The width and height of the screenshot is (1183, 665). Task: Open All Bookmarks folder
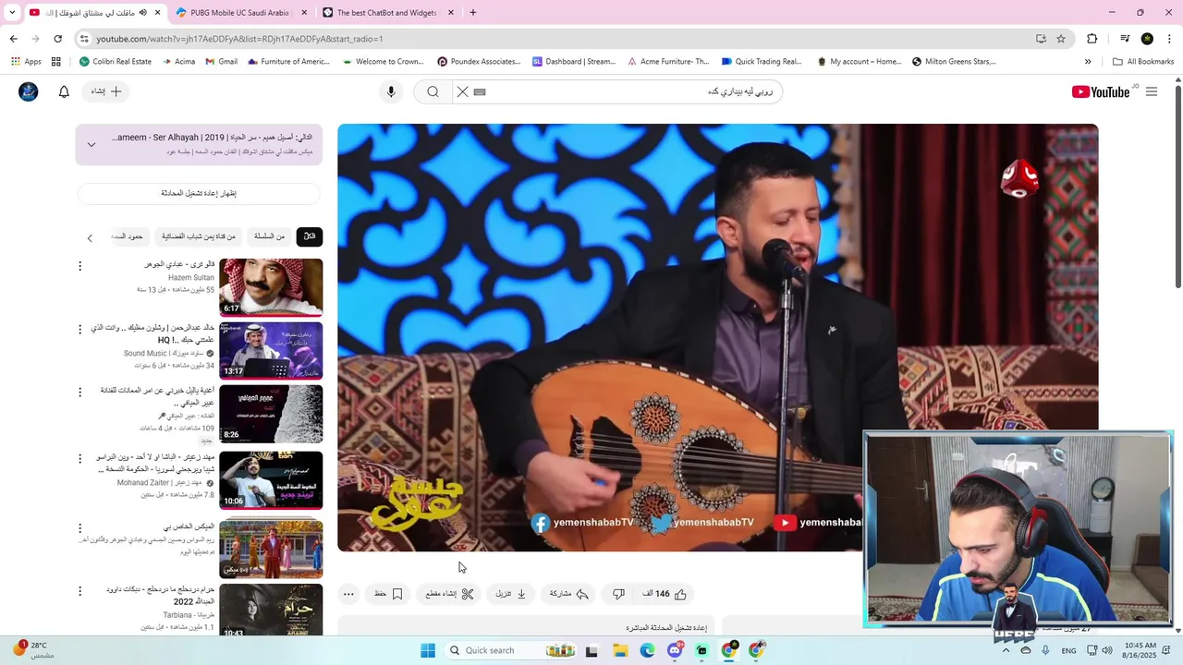[x=1143, y=62]
